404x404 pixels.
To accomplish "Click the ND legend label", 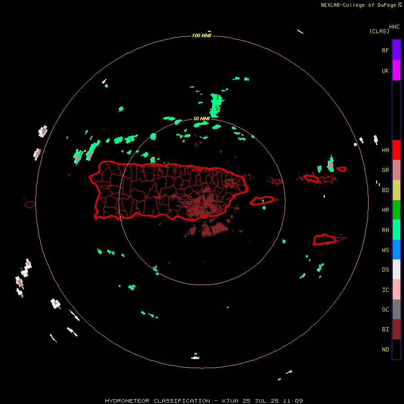I will [385, 350].
